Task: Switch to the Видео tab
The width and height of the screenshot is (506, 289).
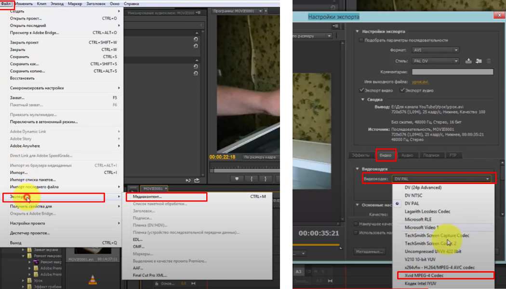Action: click(x=386, y=155)
